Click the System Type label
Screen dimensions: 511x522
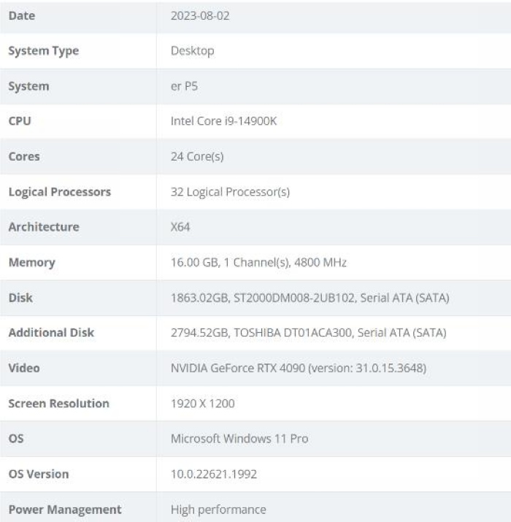pos(43,50)
